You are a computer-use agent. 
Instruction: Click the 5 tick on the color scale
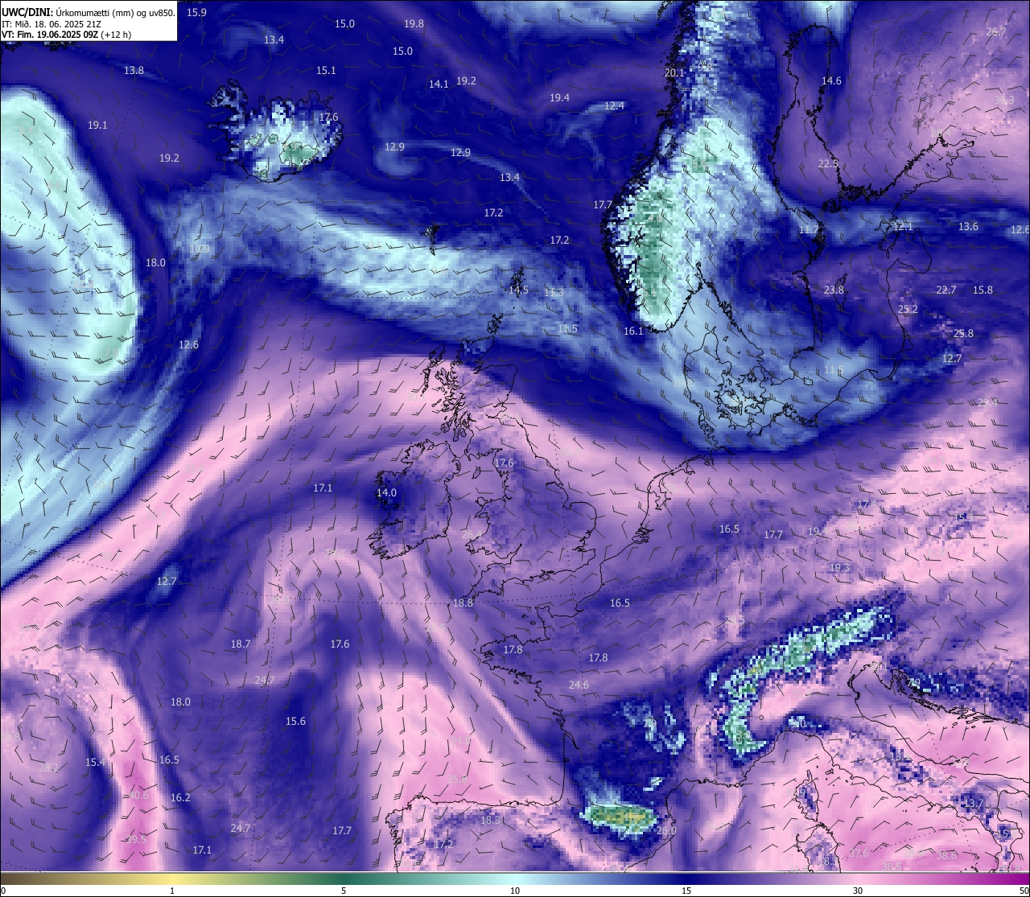pyautogui.click(x=344, y=891)
